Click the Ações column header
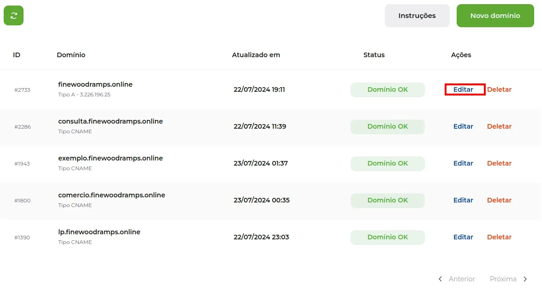Viewport: 542px width, 297px height. click(x=461, y=55)
